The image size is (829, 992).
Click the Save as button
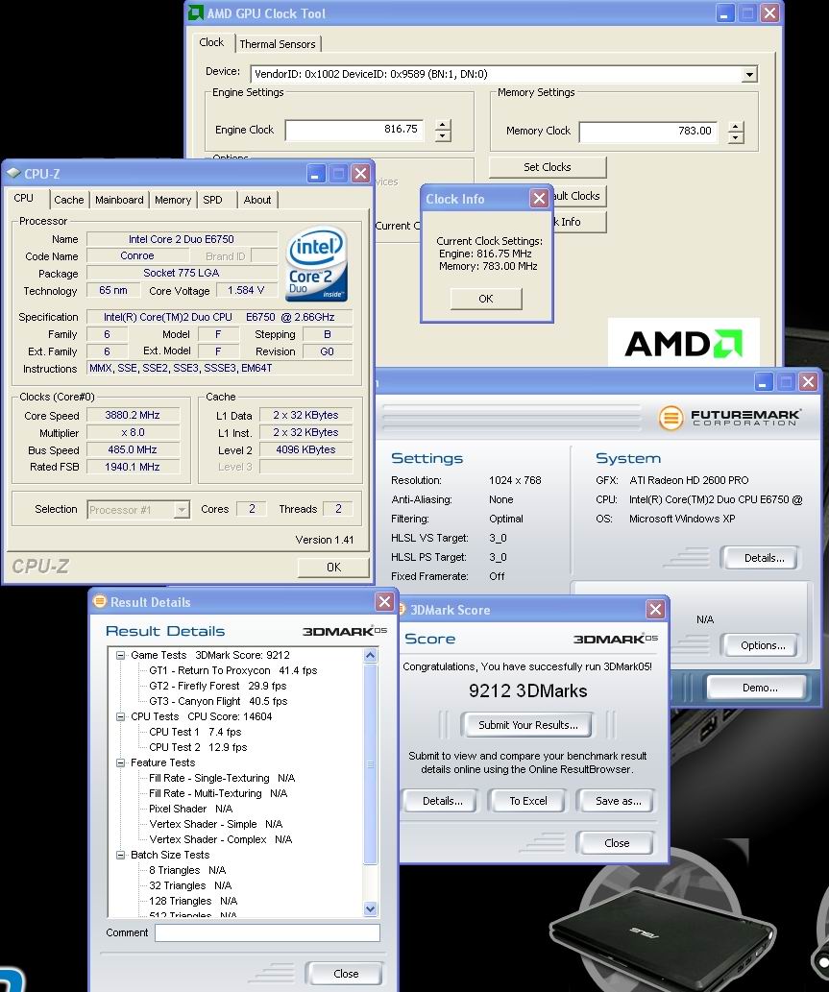click(619, 801)
